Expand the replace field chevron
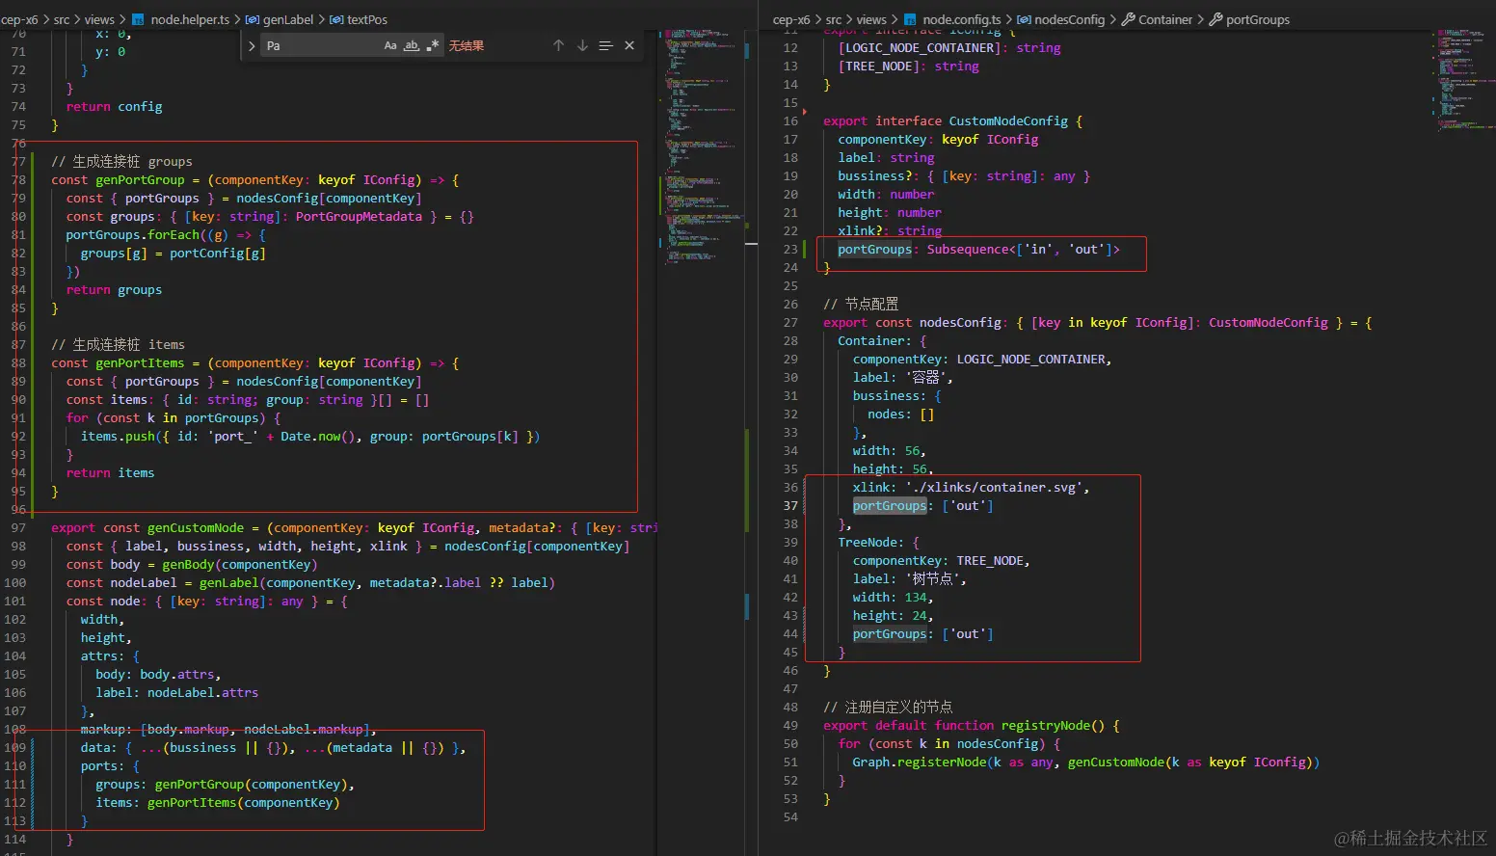This screenshot has width=1496, height=856. click(252, 45)
